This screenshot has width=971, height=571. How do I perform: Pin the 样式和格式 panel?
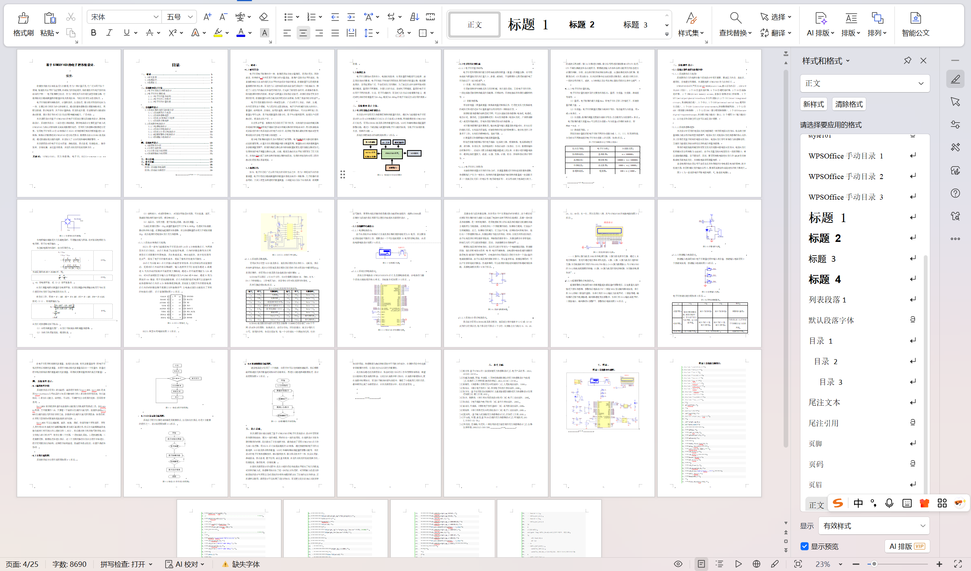[907, 61]
